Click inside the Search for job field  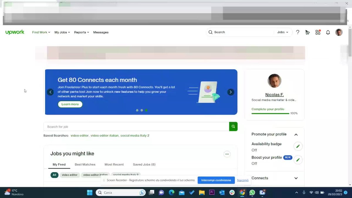click(136, 127)
